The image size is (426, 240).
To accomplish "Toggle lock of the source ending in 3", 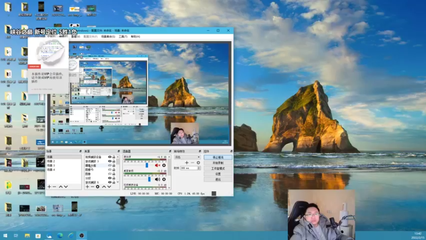I will point(114,161).
